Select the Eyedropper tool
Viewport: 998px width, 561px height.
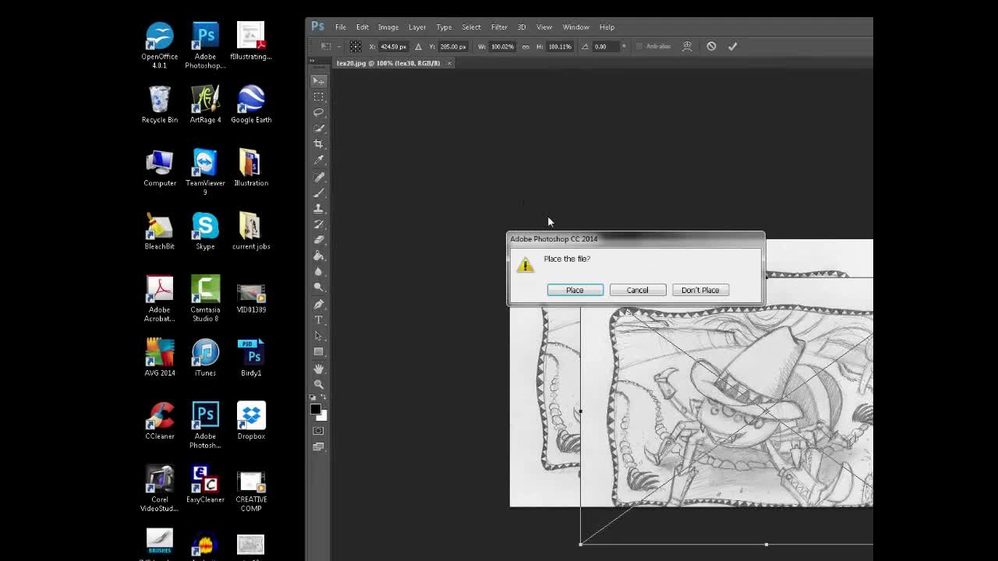click(x=318, y=160)
